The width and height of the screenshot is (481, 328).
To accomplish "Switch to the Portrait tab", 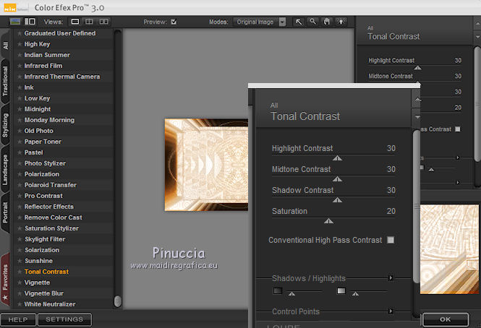I will pyautogui.click(x=6, y=212).
